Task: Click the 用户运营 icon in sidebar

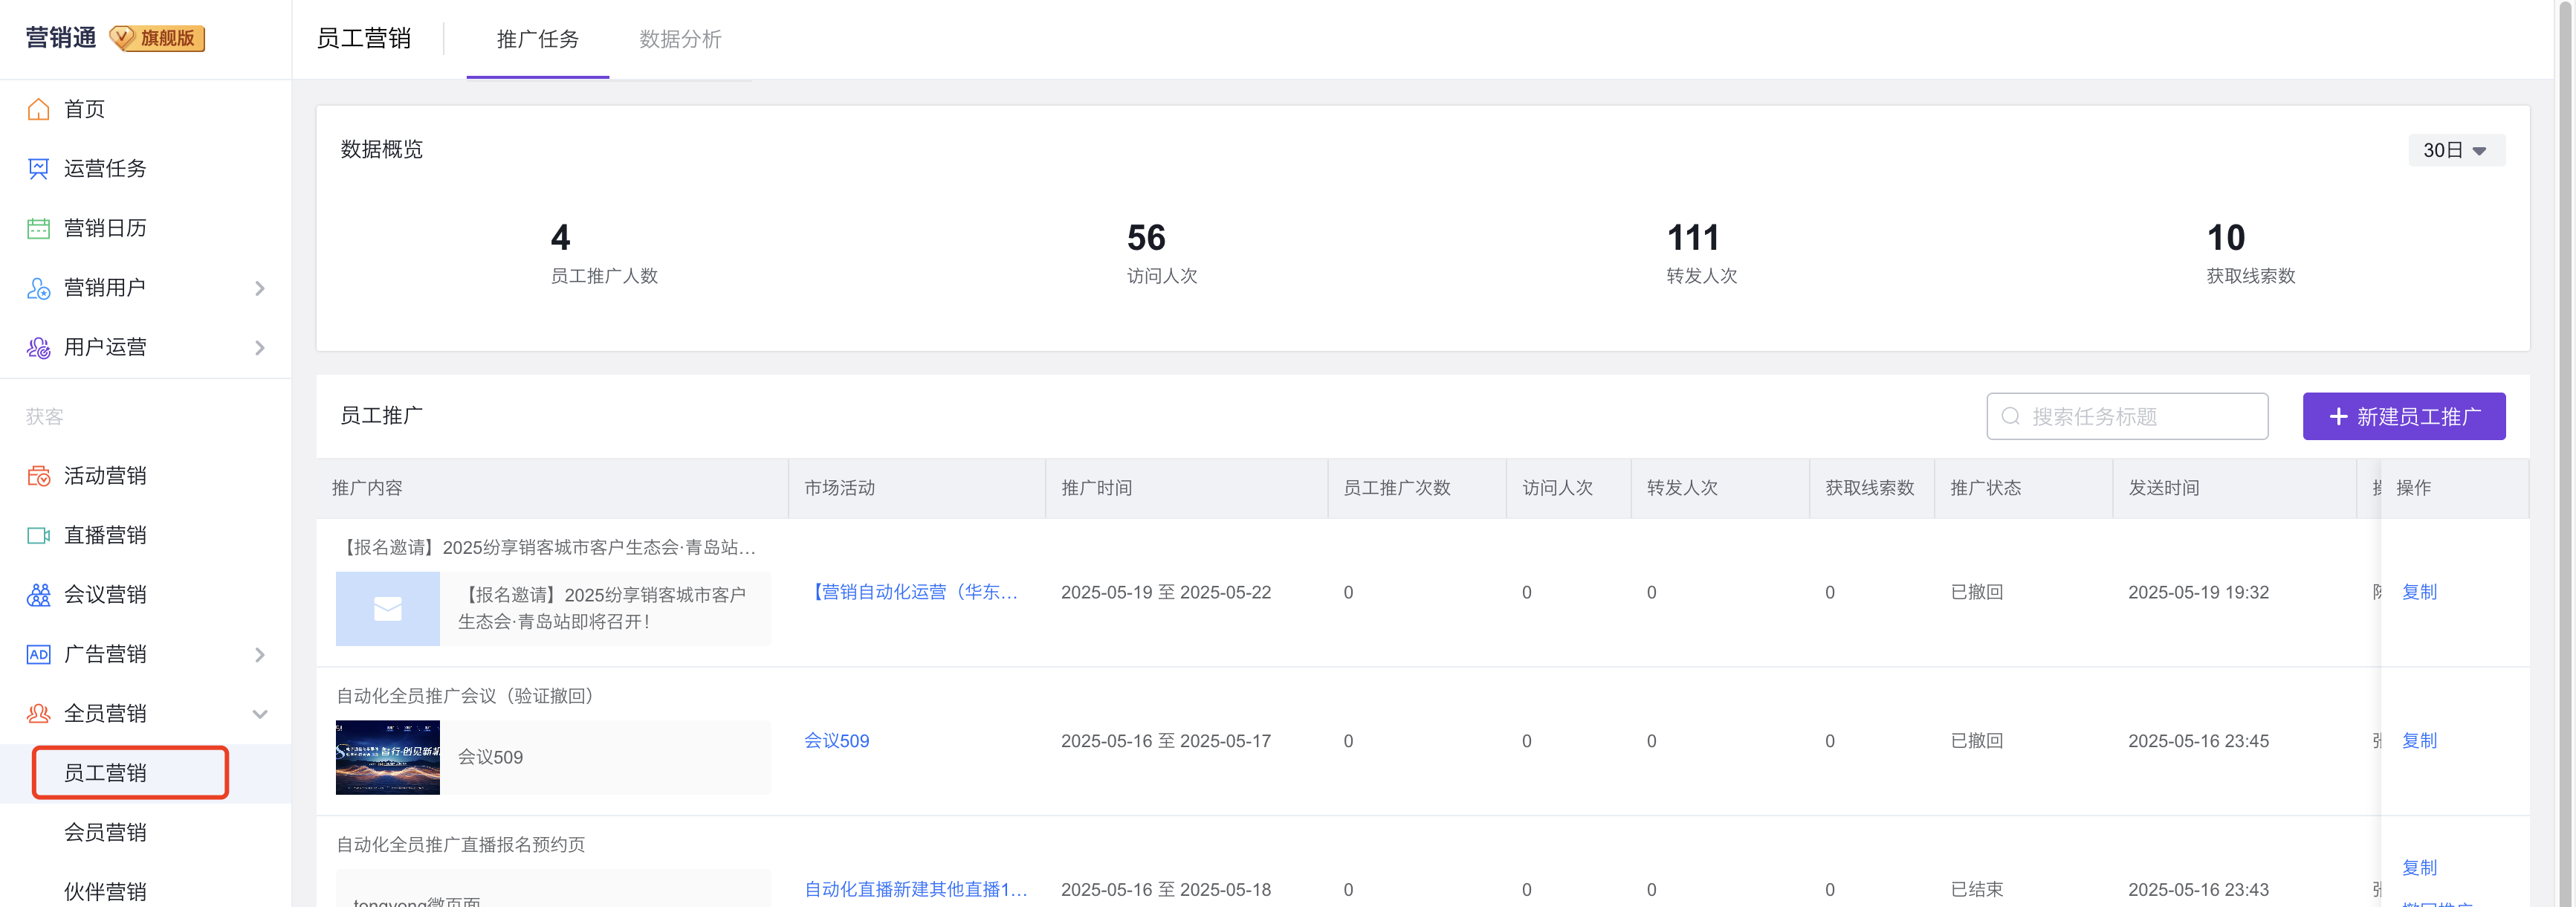Action: [x=38, y=347]
